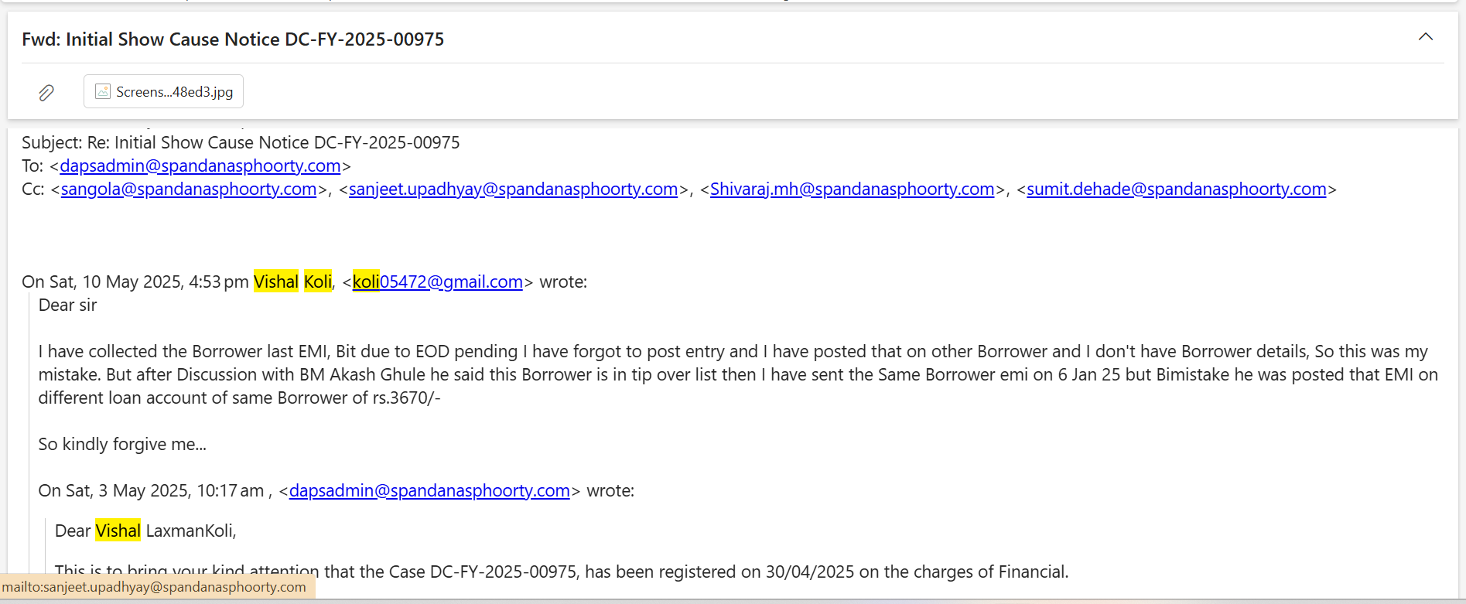This screenshot has height=604, width=1466.
Task: Collapse the email header using the chevron
Action: tap(1425, 37)
